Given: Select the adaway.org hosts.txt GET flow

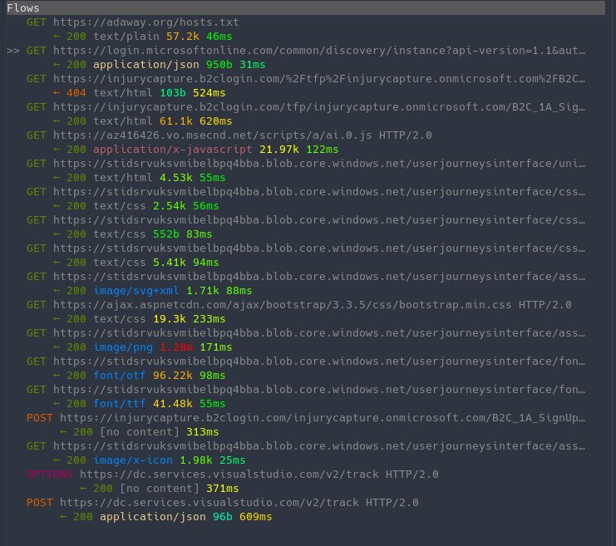Looking at the screenshot, I should [x=133, y=22].
